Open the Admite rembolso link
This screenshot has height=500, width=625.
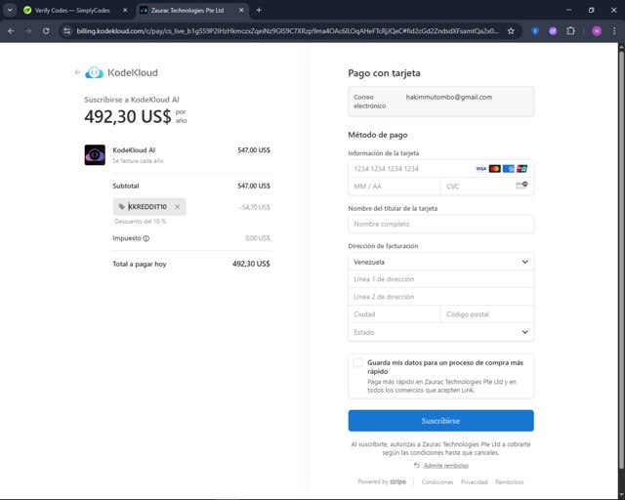pyautogui.click(x=446, y=466)
